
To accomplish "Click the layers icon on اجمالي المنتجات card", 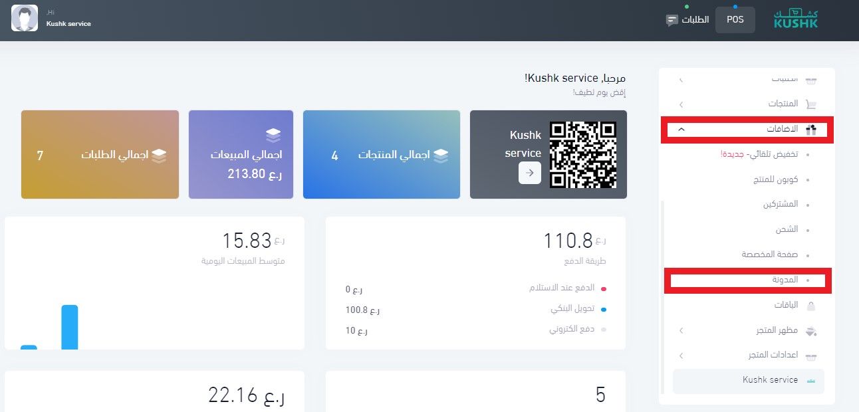I will coord(440,155).
